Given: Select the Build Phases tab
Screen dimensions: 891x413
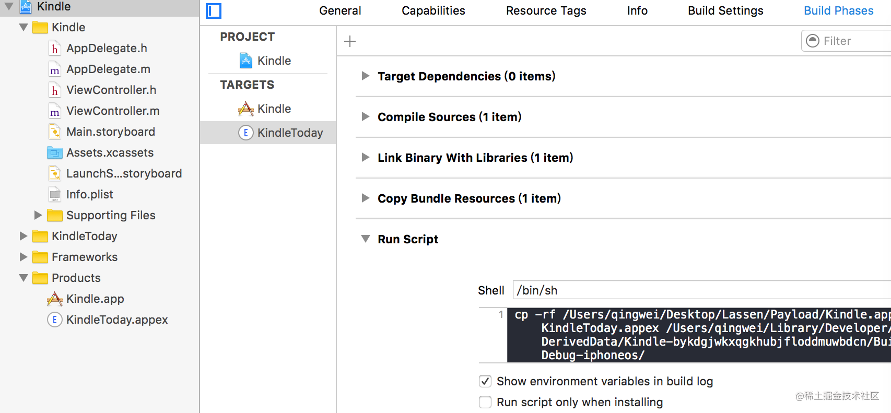Looking at the screenshot, I should pyautogui.click(x=839, y=11).
